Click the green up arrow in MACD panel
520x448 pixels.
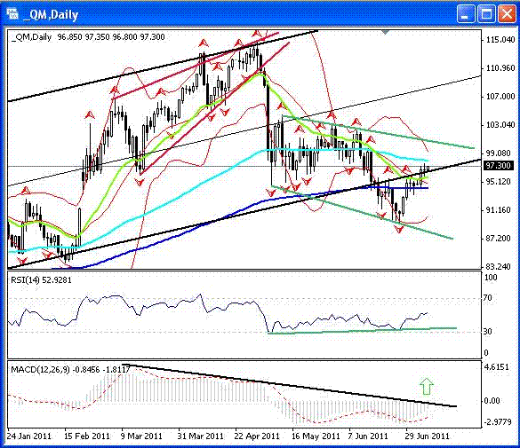pyautogui.click(x=427, y=386)
